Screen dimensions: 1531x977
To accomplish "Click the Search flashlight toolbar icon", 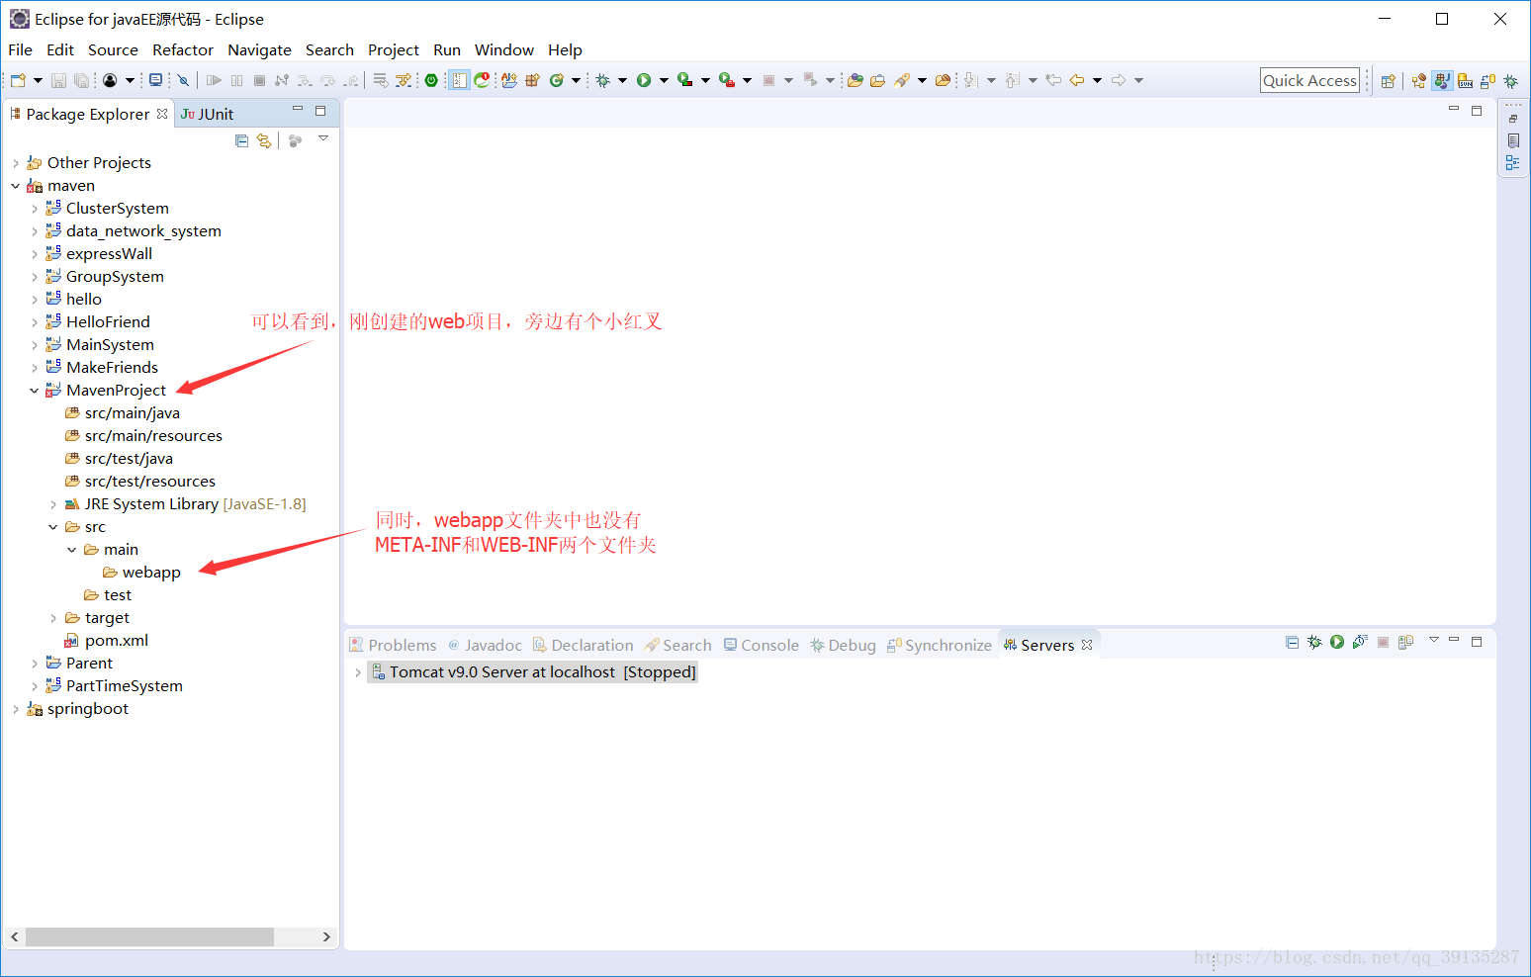I will tap(901, 80).
